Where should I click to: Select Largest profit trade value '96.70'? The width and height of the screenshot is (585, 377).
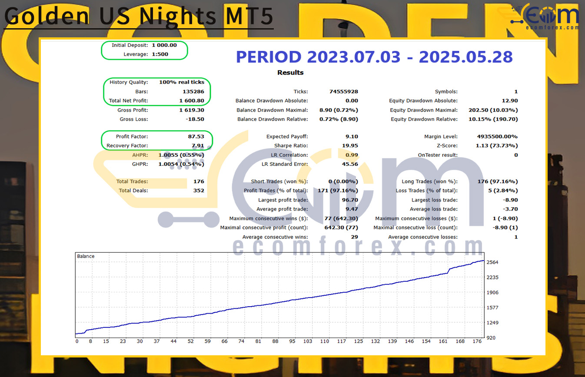[x=350, y=200]
